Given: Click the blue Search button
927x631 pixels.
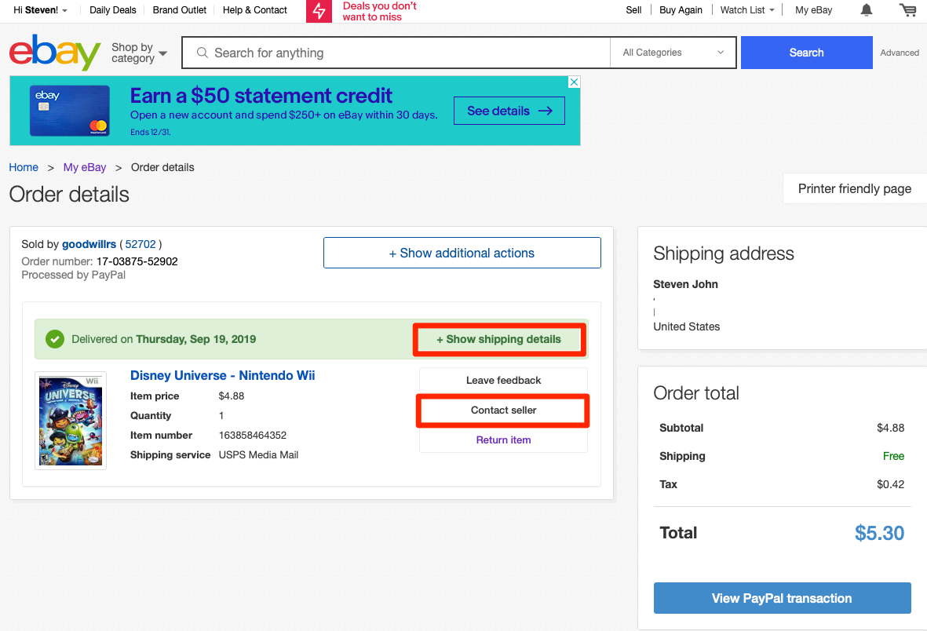Looking at the screenshot, I should 806,53.
